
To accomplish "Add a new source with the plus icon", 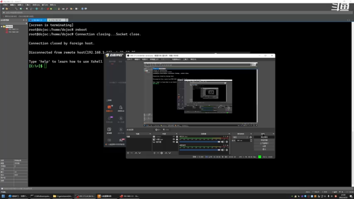I will 154,153.
